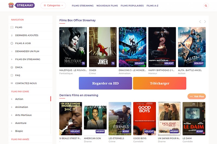Image resolution: width=217 pixels, height=144 pixels.
Task: Open the Action genre link
Action: [x=19, y=99]
